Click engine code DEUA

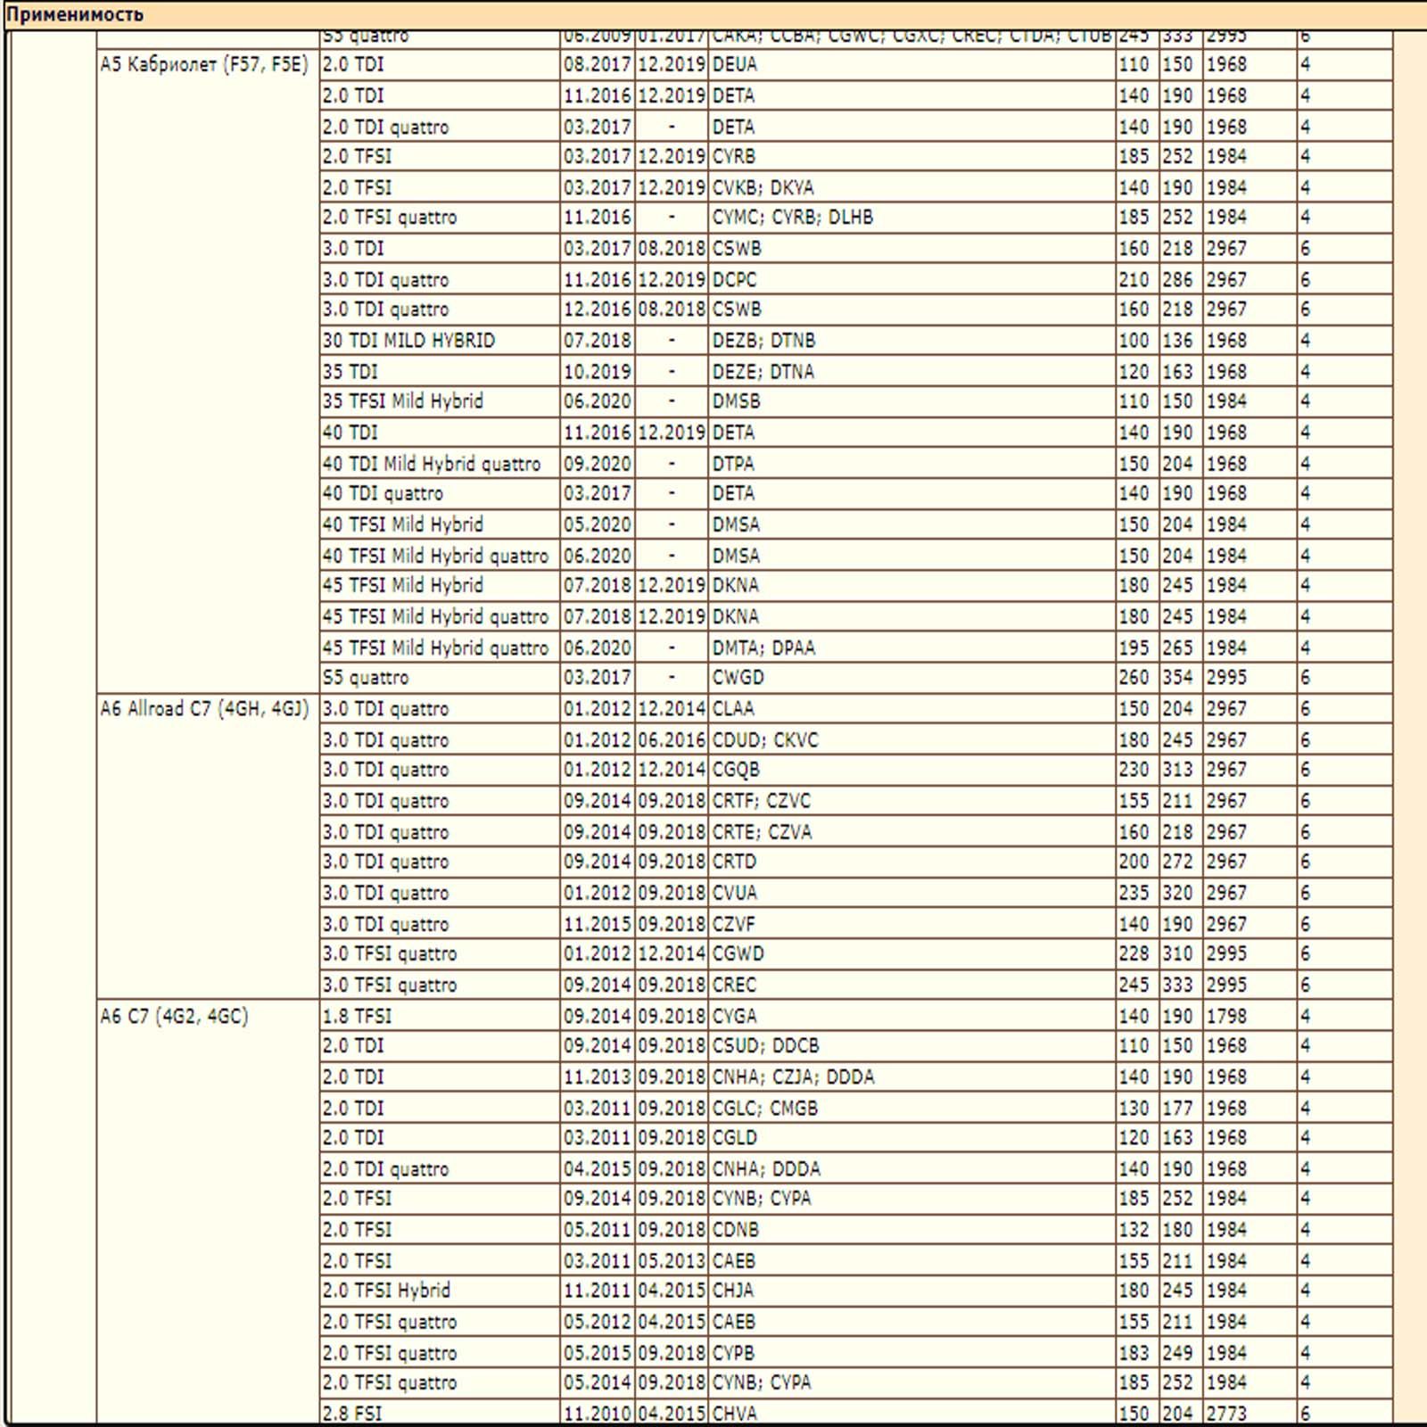[734, 64]
